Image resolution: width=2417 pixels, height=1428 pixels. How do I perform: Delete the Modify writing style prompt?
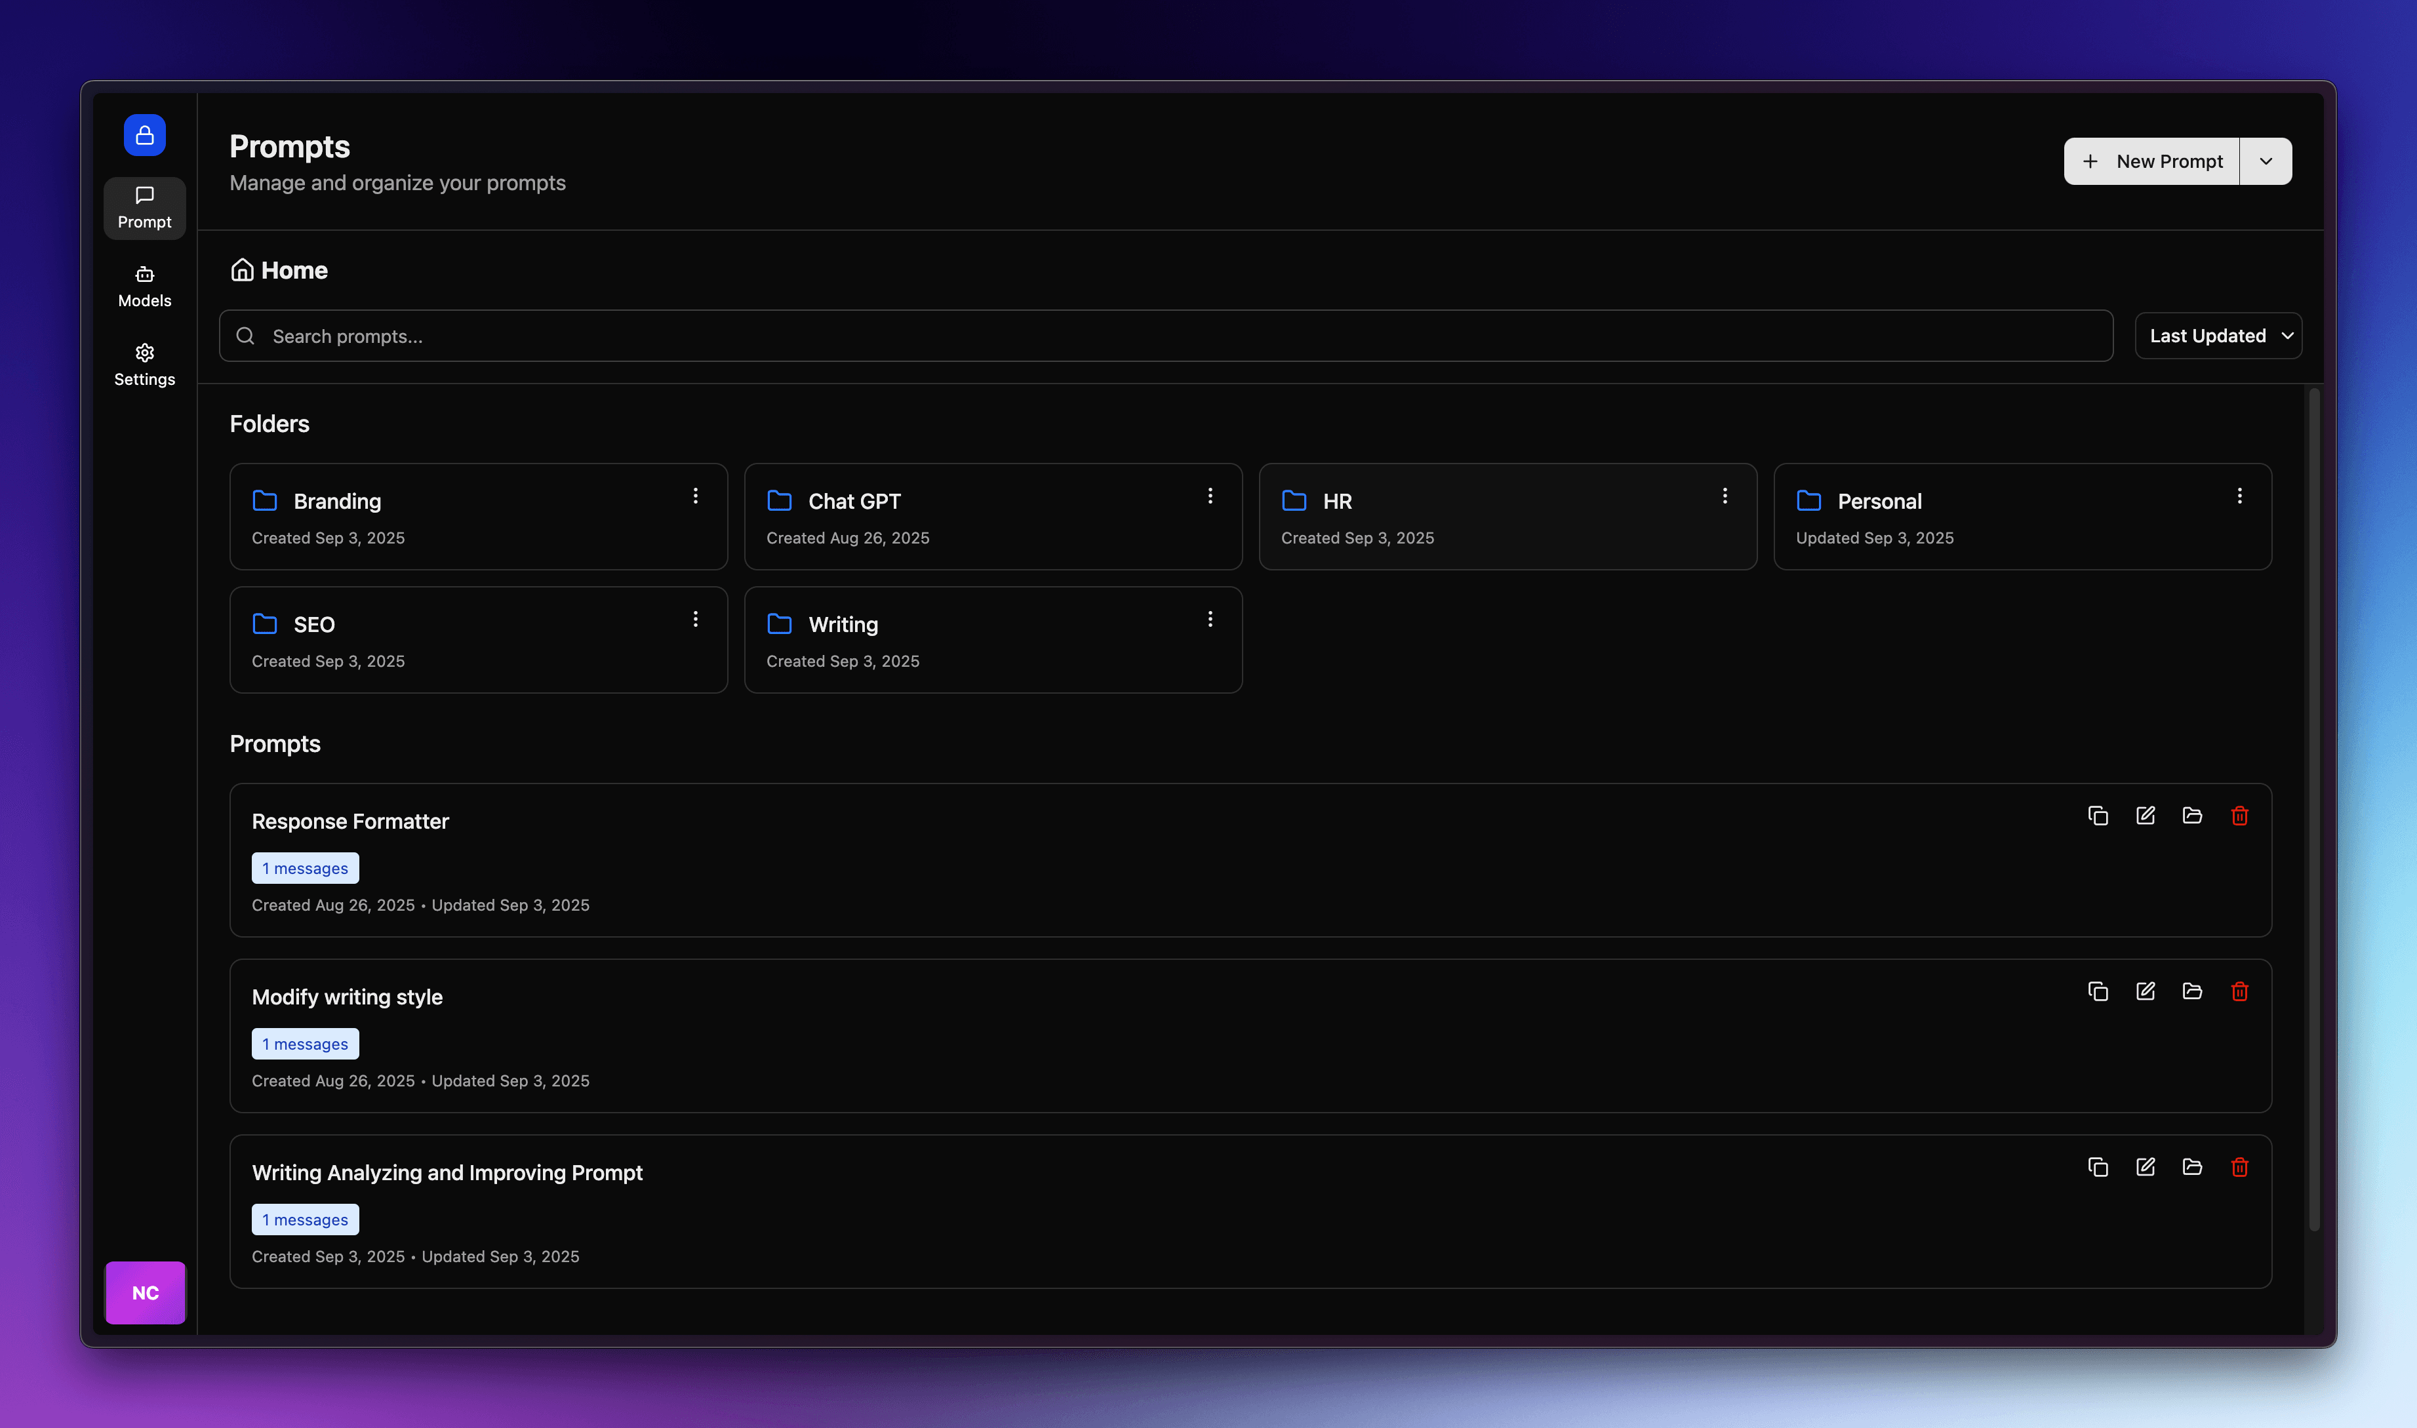coord(2239,991)
